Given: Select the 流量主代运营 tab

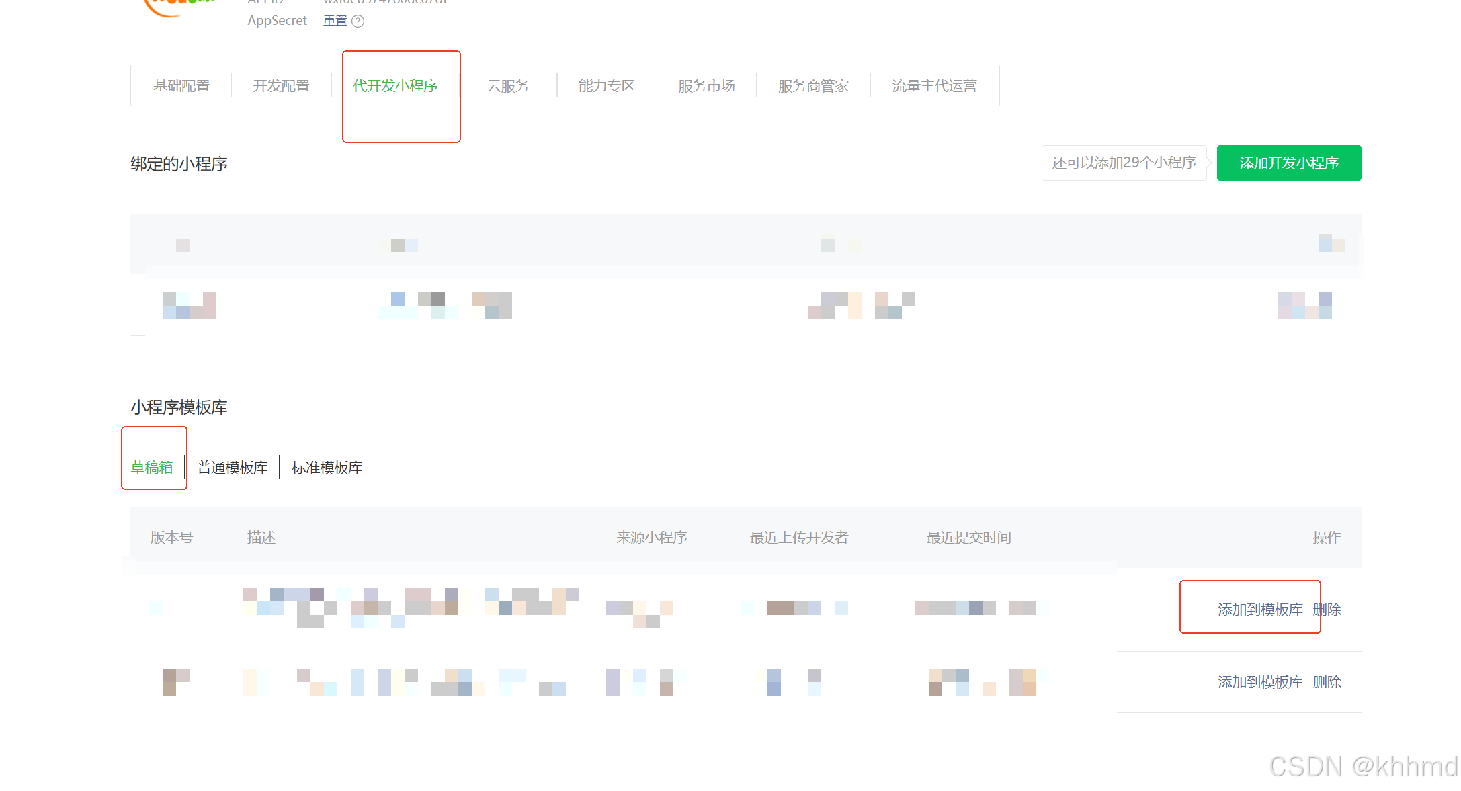Looking at the screenshot, I should pyautogui.click(x=934, y=86).
